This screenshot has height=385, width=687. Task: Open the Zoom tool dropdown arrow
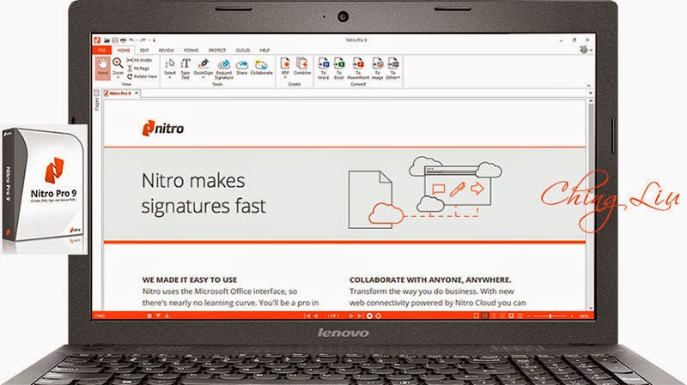(118, 77)
